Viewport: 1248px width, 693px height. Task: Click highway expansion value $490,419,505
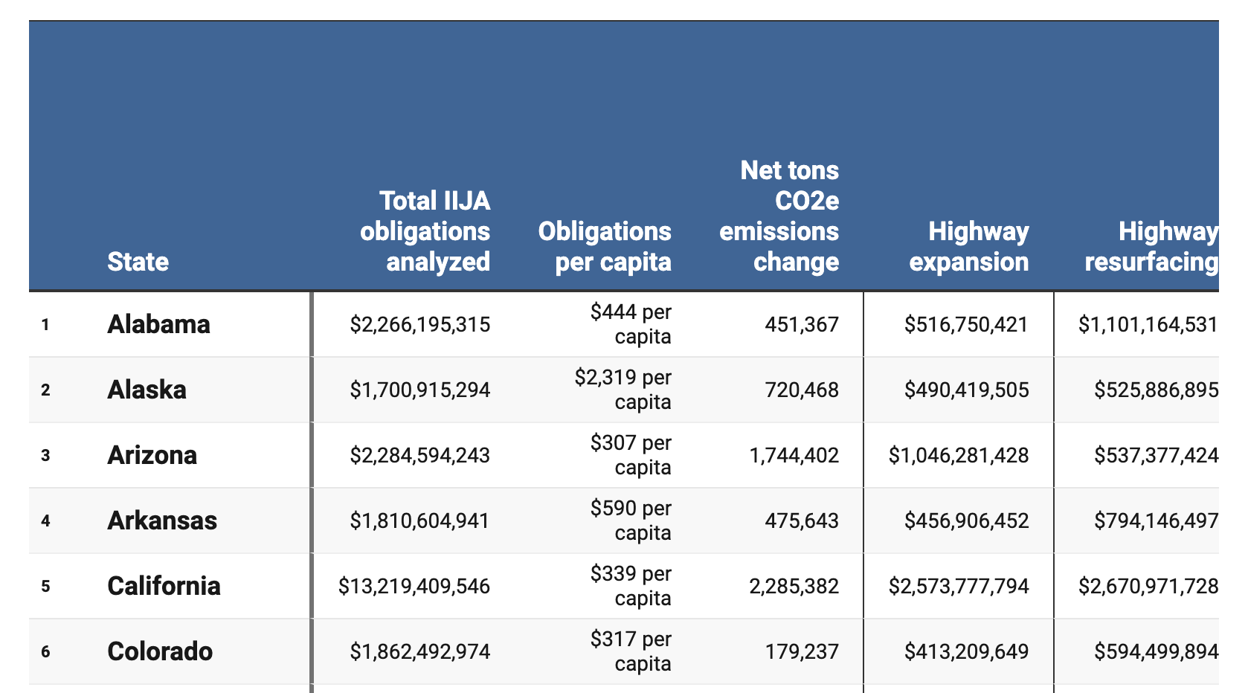pos(967,390)
